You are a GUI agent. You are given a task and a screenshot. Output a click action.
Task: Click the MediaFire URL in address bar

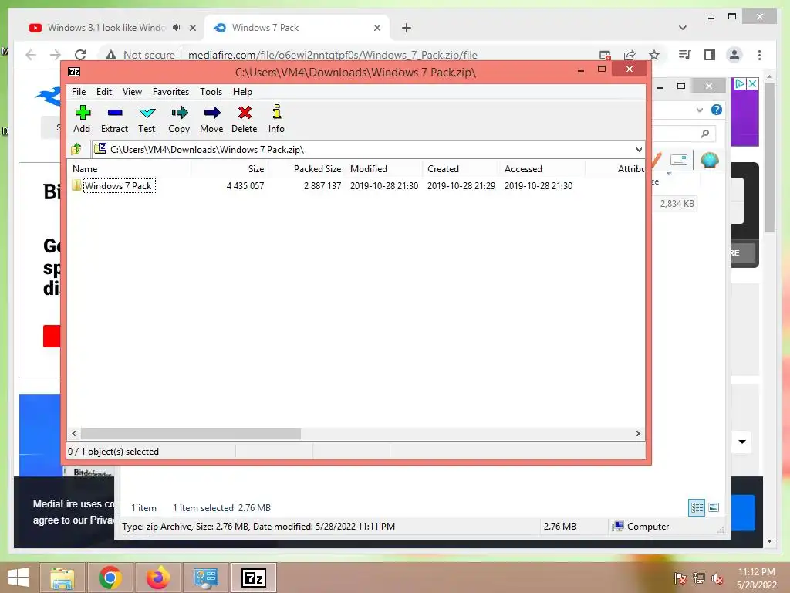tap(333, 55)
